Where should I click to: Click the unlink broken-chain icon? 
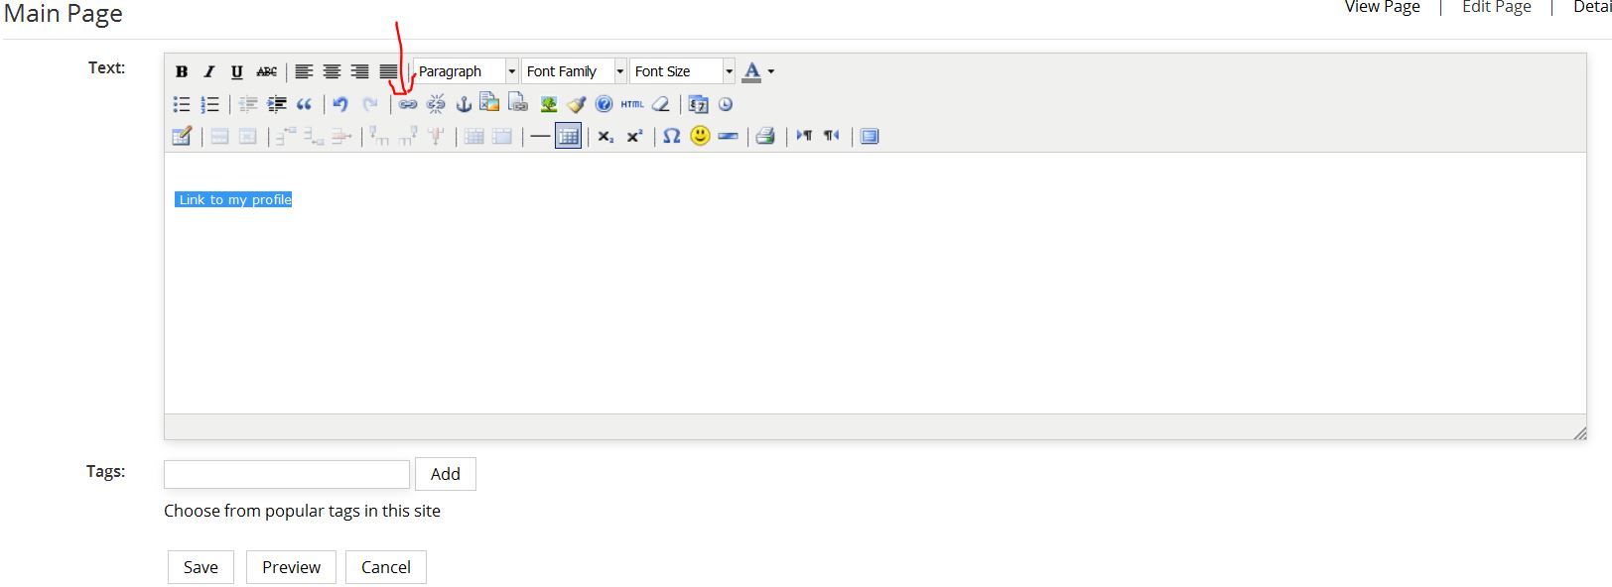pos(436,104)
